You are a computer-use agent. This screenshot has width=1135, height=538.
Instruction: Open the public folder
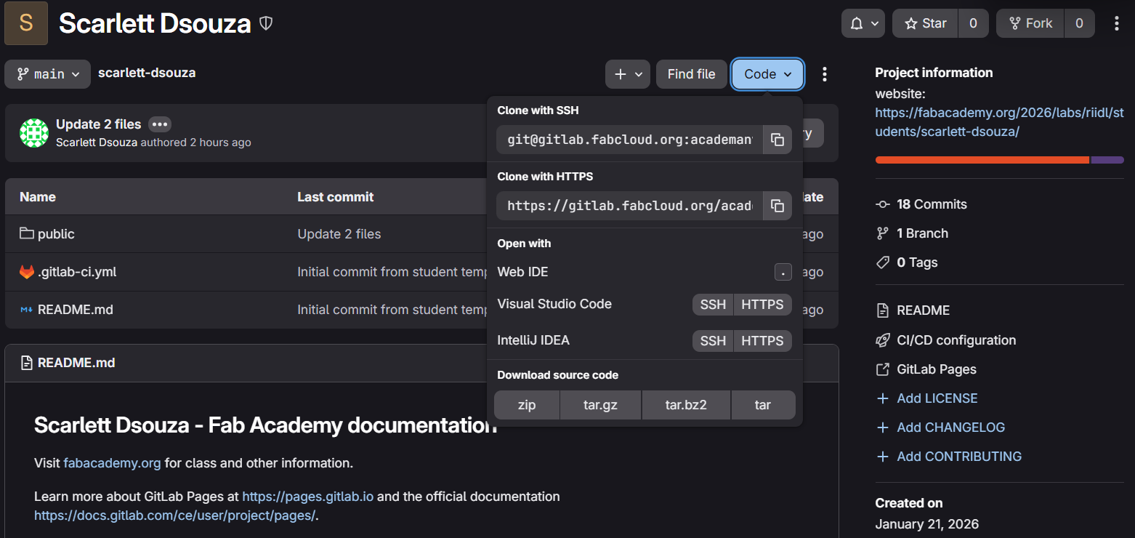tap(56, 234)
